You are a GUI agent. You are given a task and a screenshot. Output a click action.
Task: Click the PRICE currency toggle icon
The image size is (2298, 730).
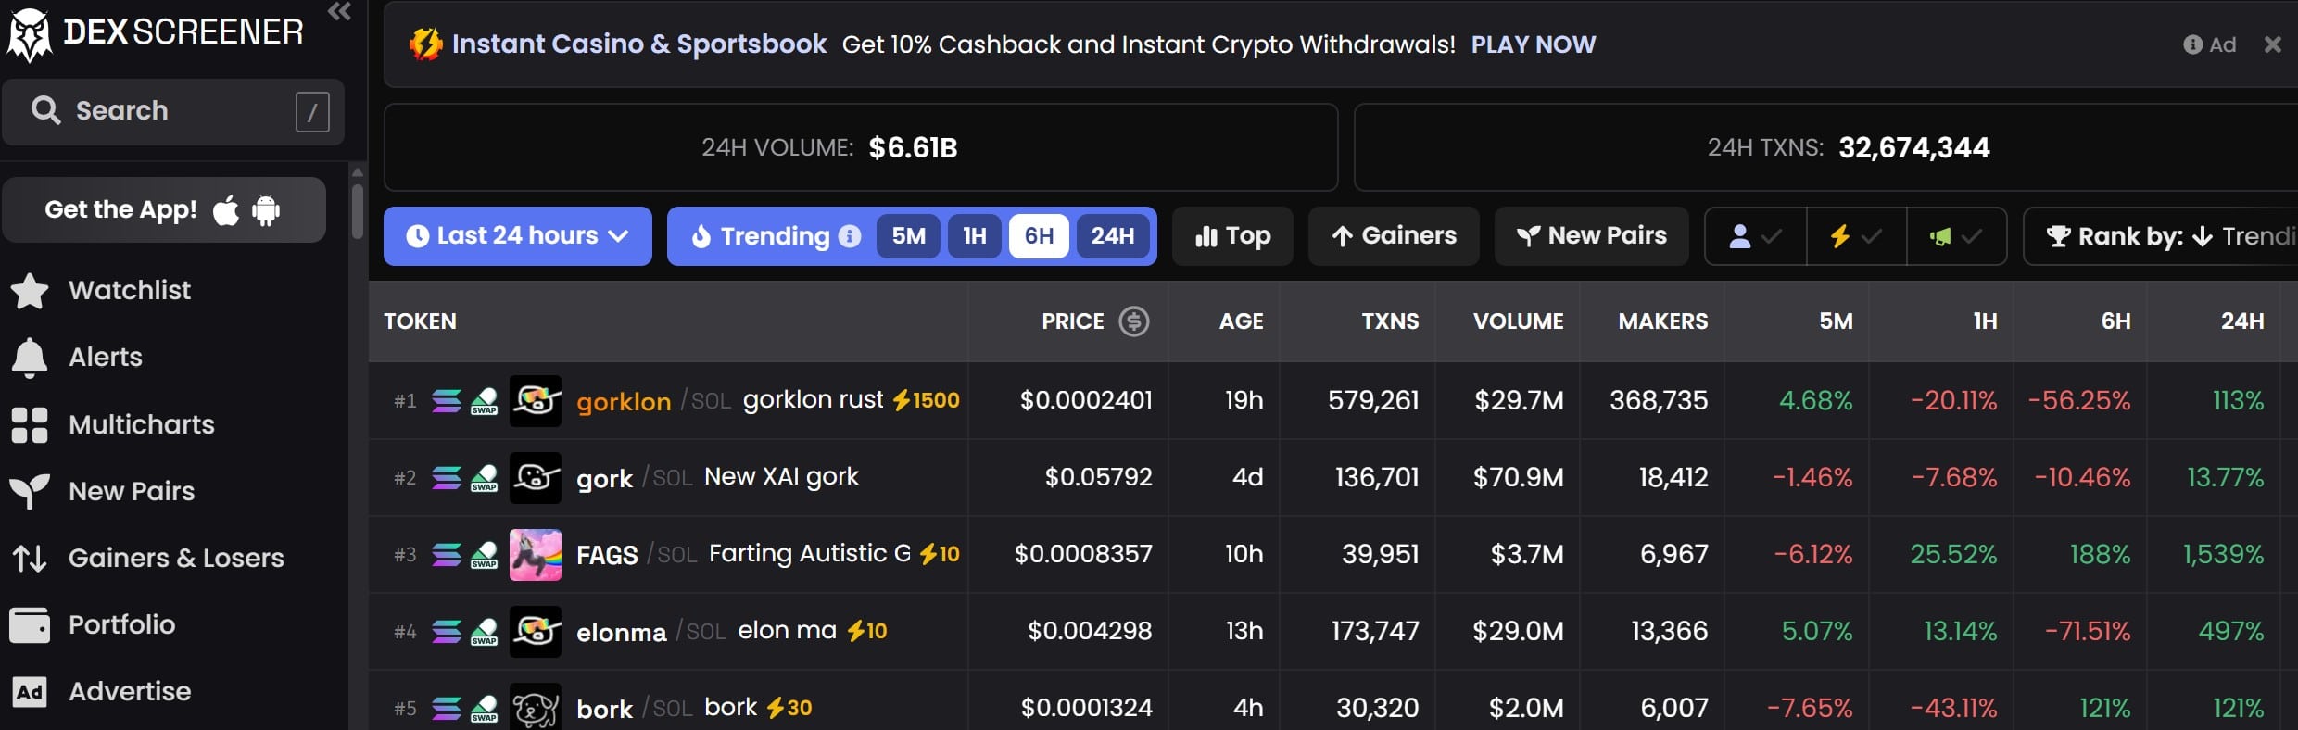click(x=1134, y=321)
